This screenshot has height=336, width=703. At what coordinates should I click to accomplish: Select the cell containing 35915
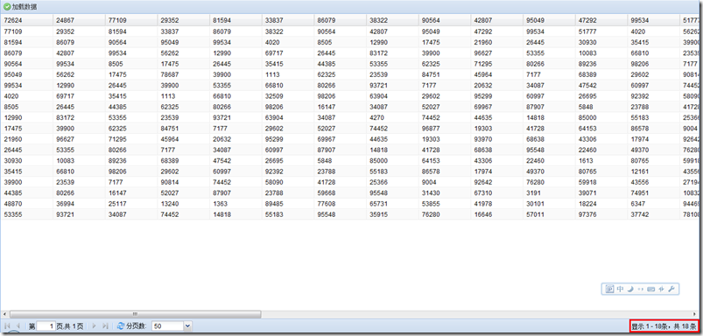[393, 214]
